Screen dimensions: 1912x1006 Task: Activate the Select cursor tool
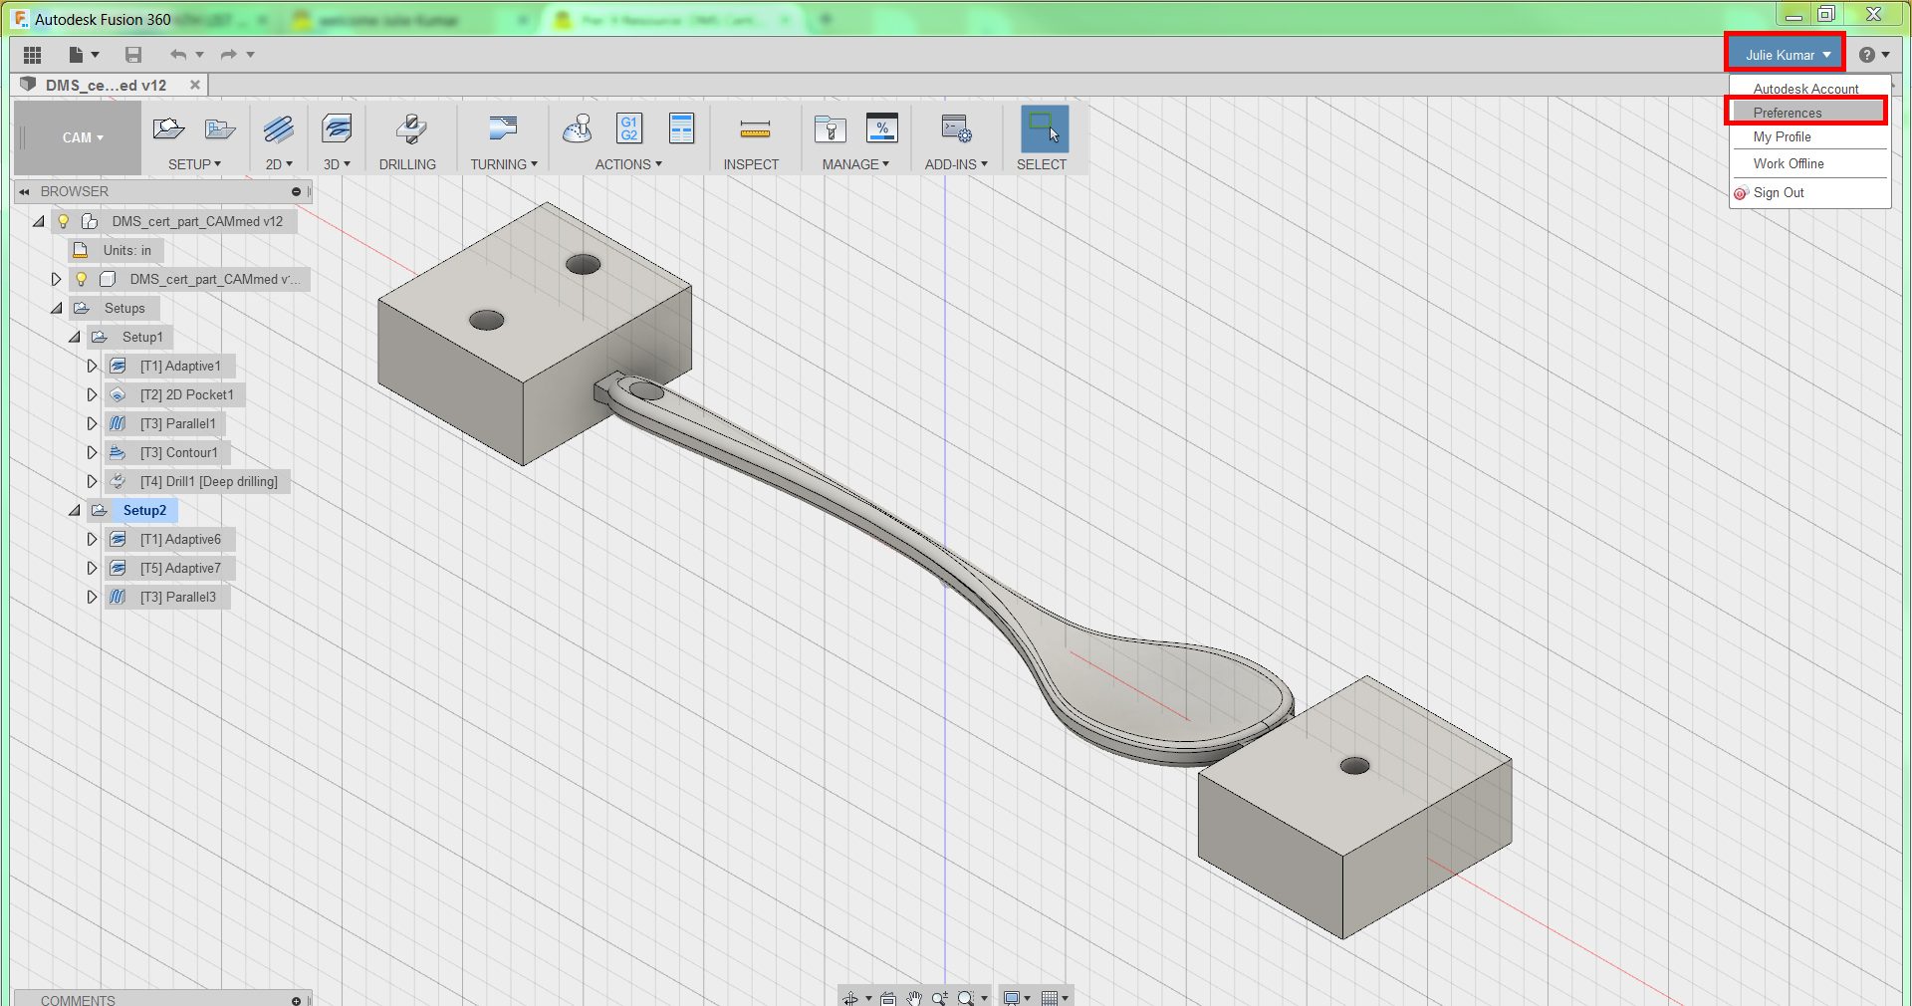coord(1045,128)
